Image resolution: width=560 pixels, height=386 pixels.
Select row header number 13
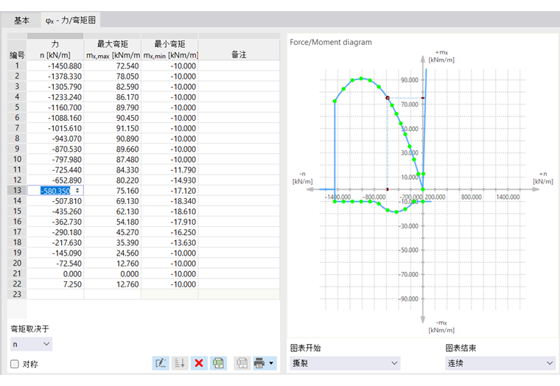point(17,190)
